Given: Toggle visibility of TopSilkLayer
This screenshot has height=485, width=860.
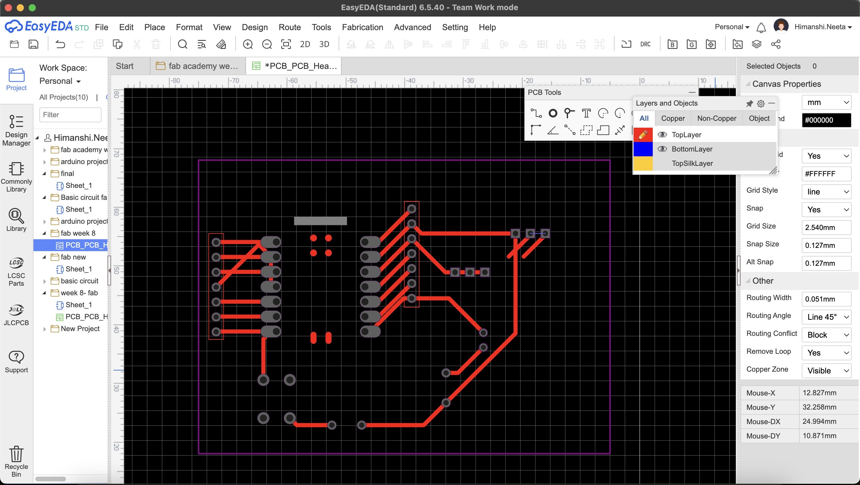Looking at the screenshot, I should pos(663,163).
